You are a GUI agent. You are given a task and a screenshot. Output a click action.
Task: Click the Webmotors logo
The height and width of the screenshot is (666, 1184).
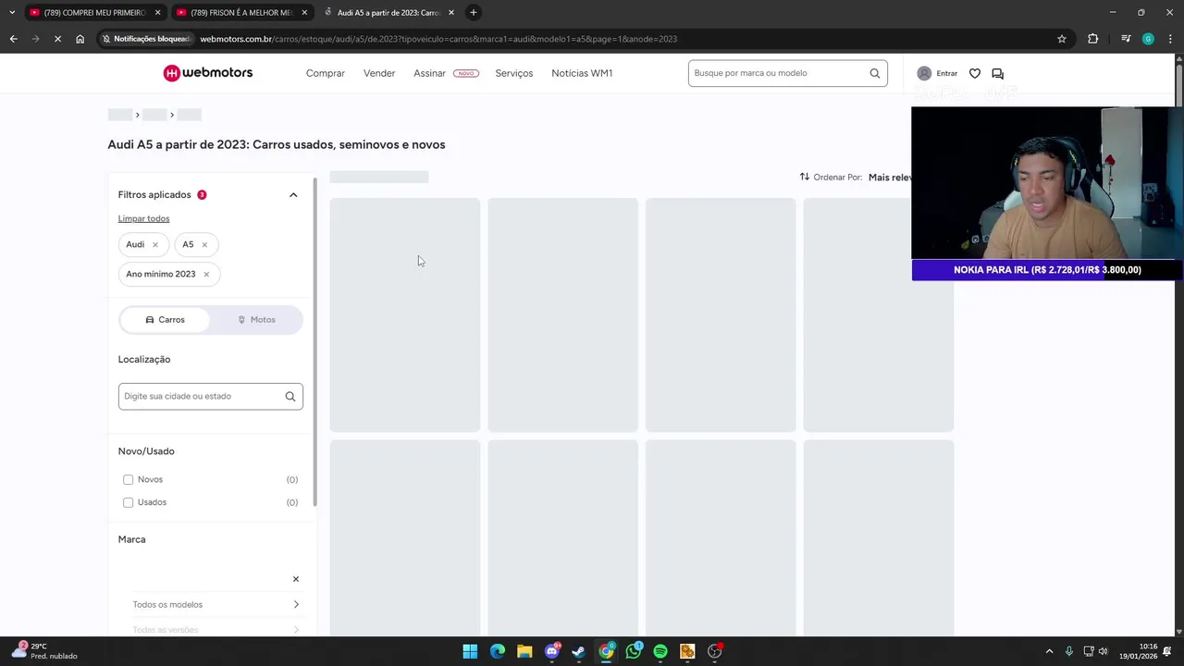(208, 73)
